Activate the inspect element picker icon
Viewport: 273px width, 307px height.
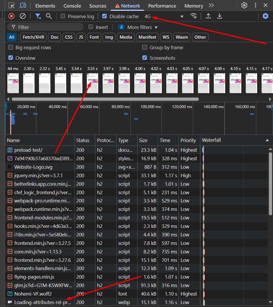tap(11, 6)
